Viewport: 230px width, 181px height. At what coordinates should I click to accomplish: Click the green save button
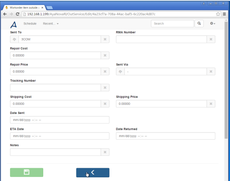[27, 172]
